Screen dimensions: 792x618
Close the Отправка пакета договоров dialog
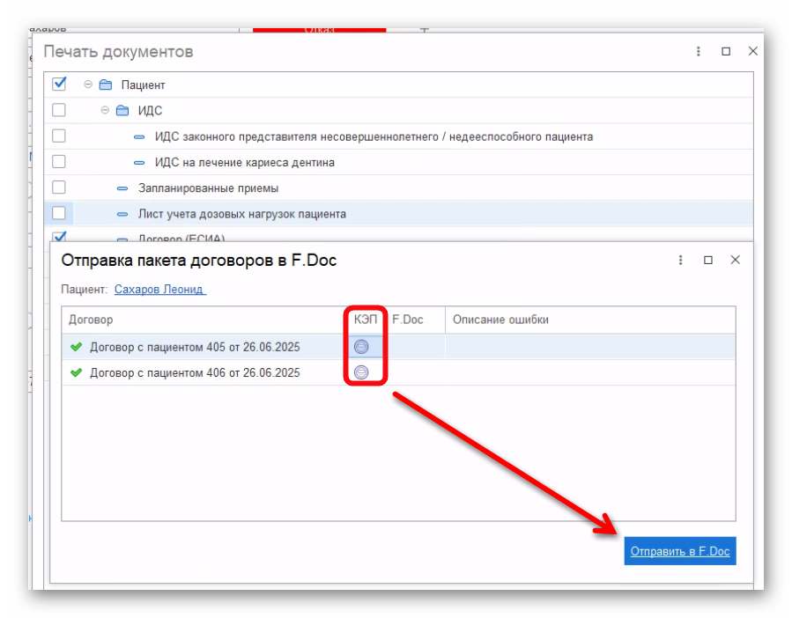(x=736, y=260)
